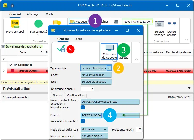Switch to the Configuration tab
This screenshot has height=140, width=194.
76,95
